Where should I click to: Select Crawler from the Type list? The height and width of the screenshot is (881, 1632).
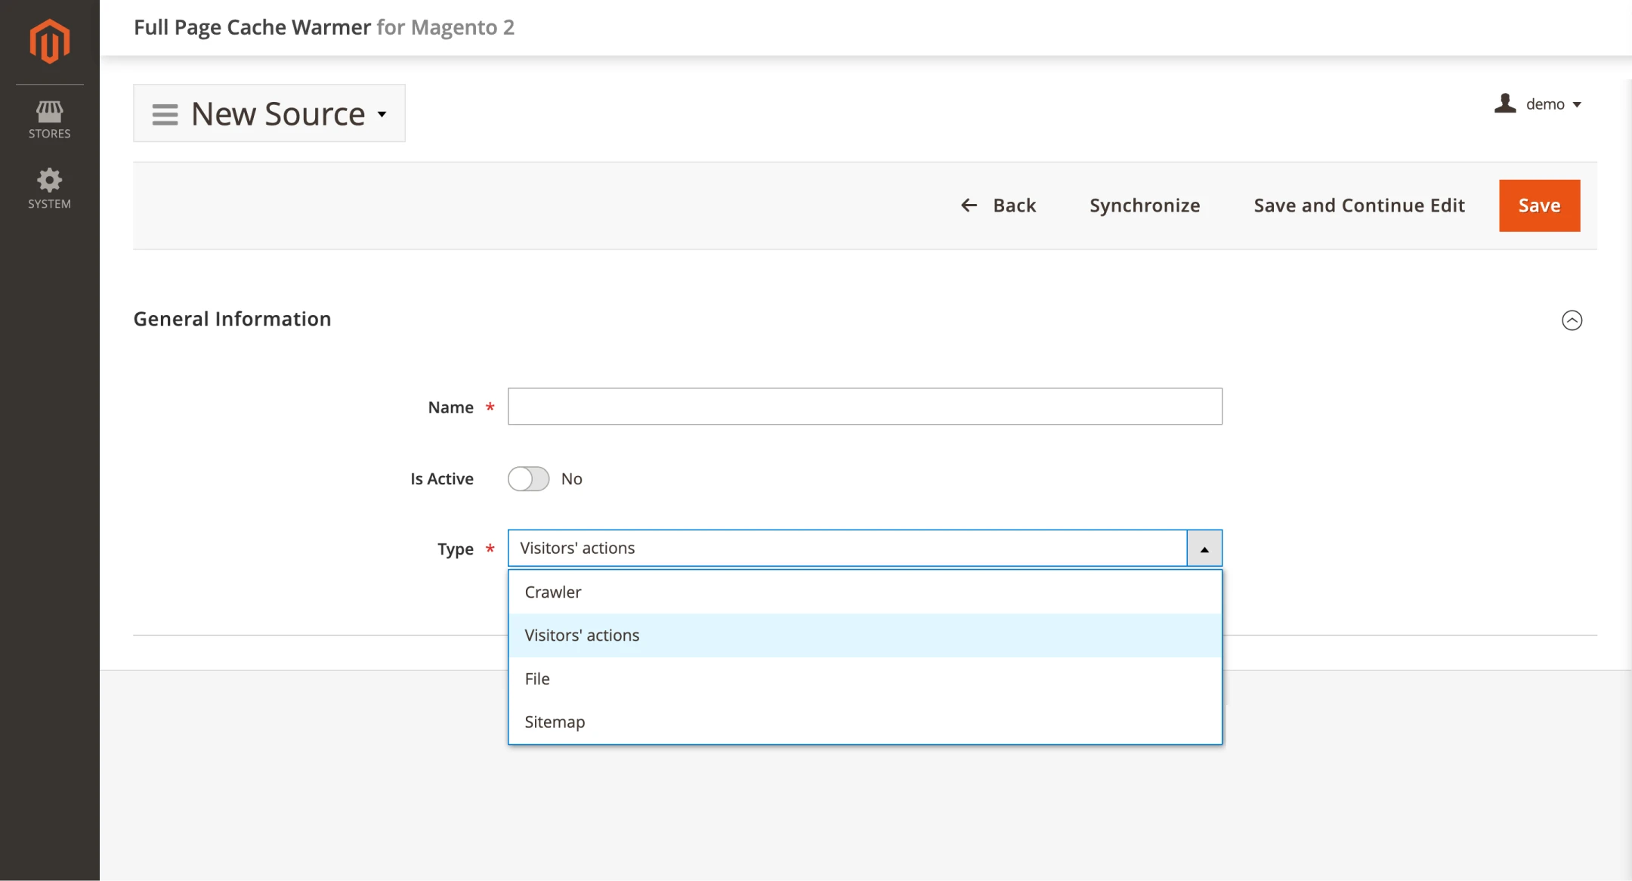click(x=552, y=592)
